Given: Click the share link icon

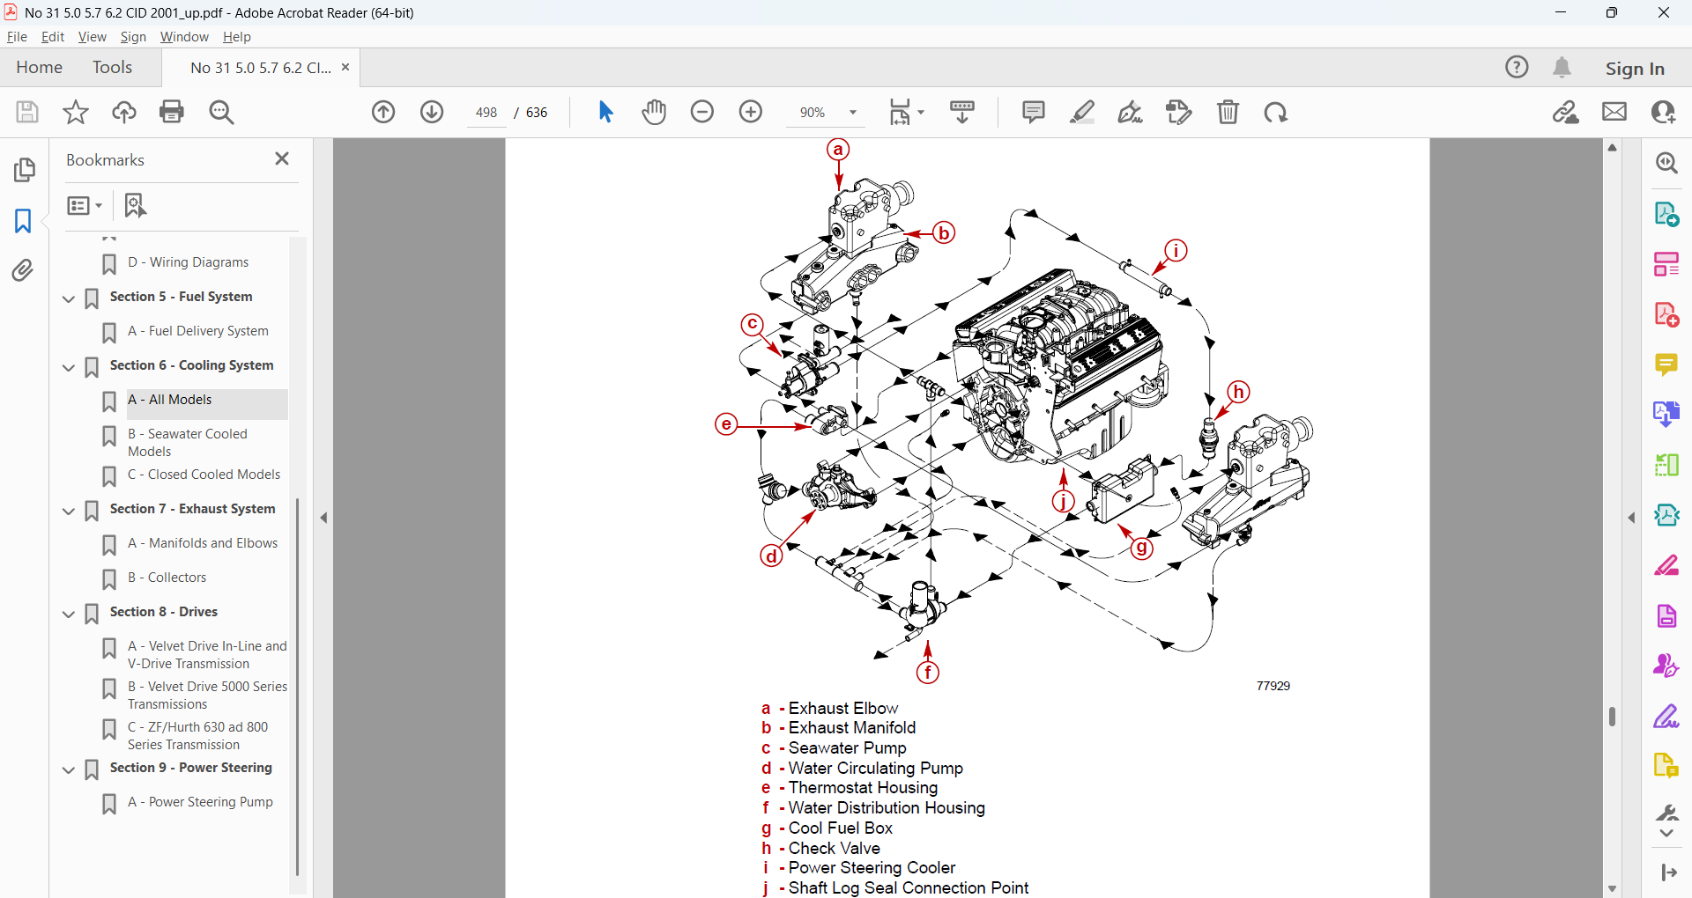Looking at the screenshot, I should point(1566,112).
